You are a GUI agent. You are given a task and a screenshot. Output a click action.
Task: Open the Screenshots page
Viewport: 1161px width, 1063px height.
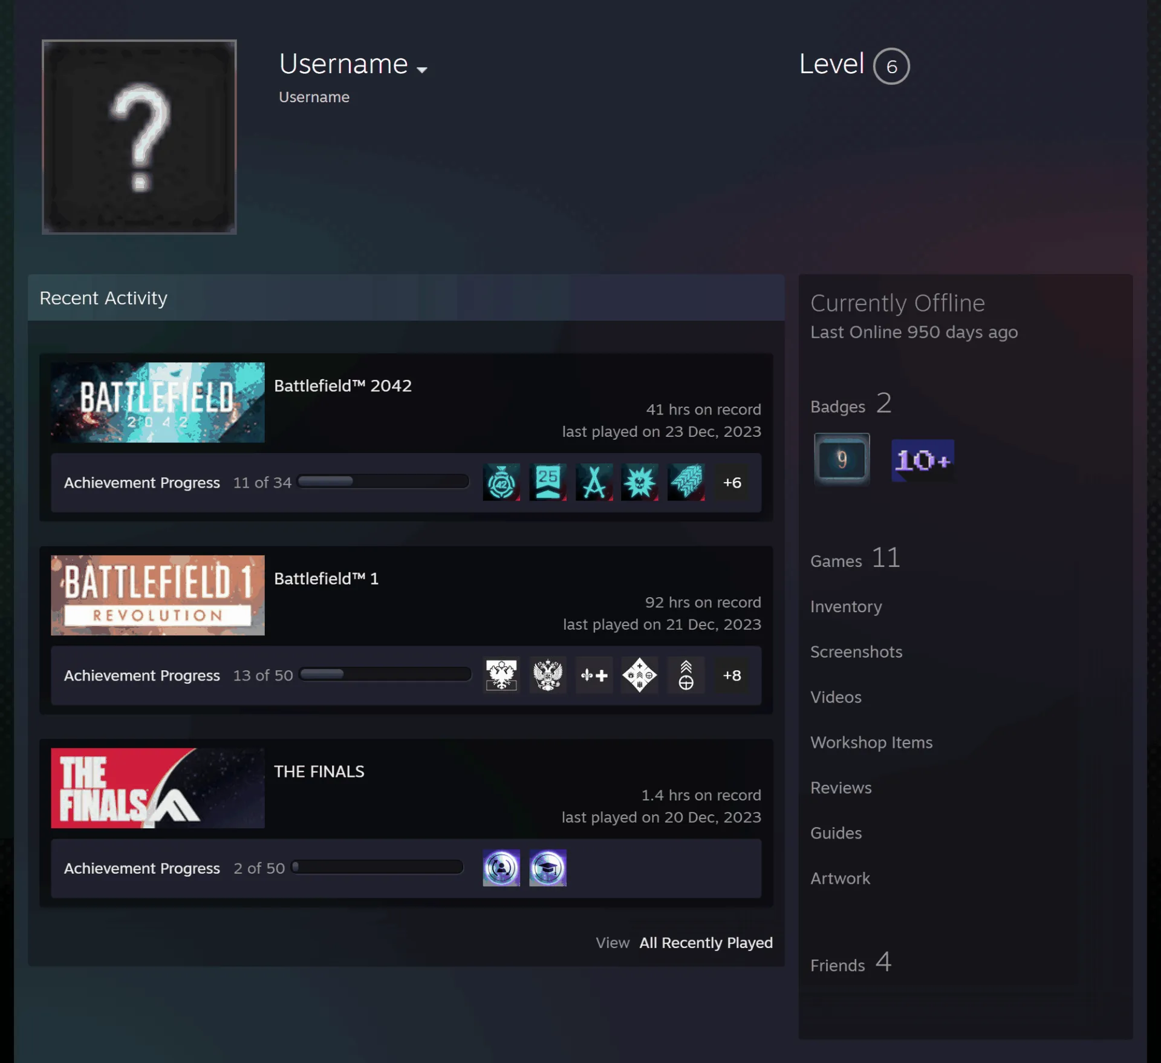pyautogui.click(x=856, y=652)
